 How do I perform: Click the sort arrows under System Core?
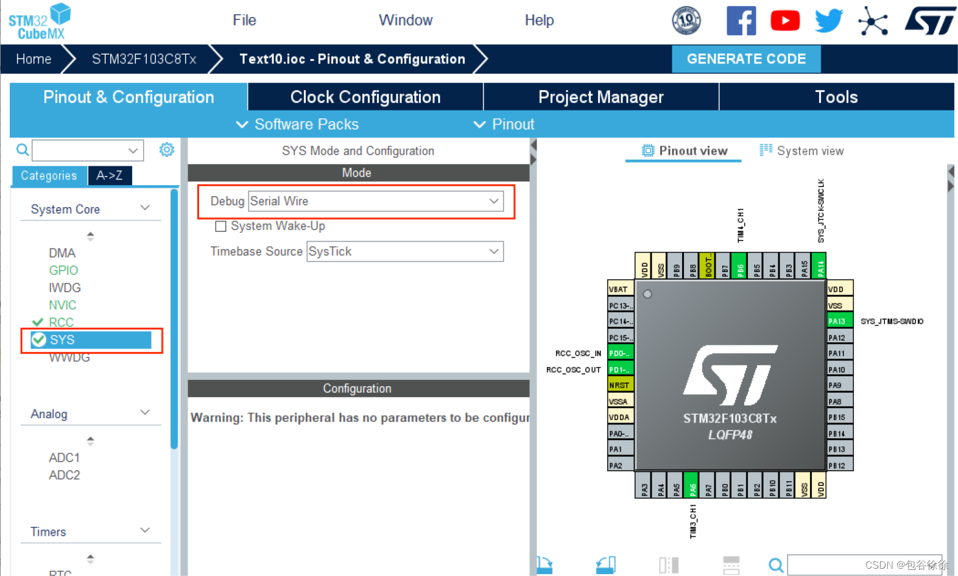coord(91,236)
